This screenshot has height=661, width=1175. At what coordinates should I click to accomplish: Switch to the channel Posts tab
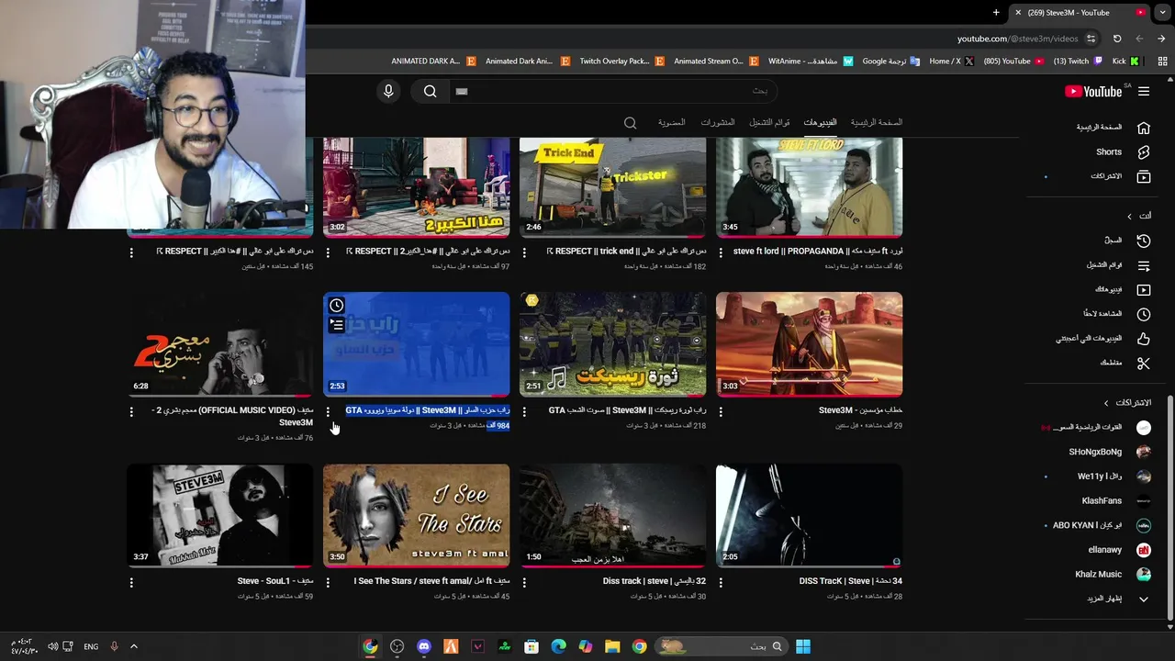[x=718, y=122]
